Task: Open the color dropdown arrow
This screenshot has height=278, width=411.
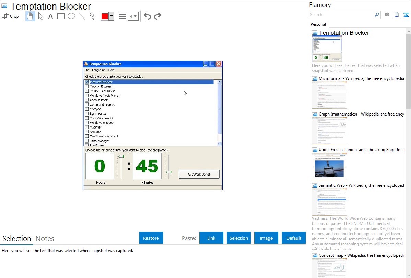Action: [111, 16]
